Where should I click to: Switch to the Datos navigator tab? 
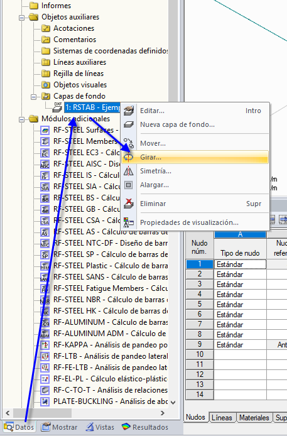pyautogui.click(x=19, y=427)
